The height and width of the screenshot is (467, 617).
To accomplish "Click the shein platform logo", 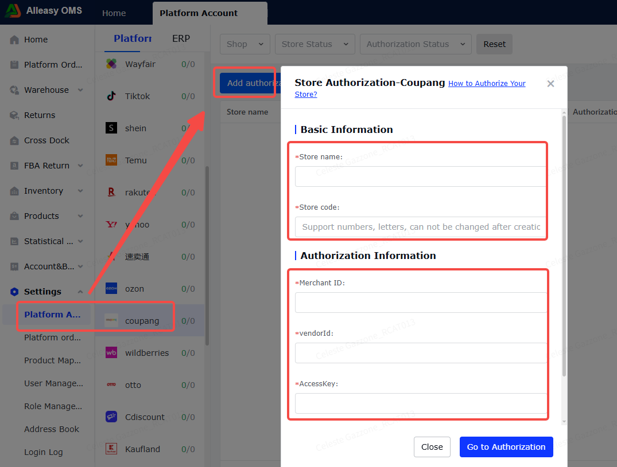I will [111, 128].
